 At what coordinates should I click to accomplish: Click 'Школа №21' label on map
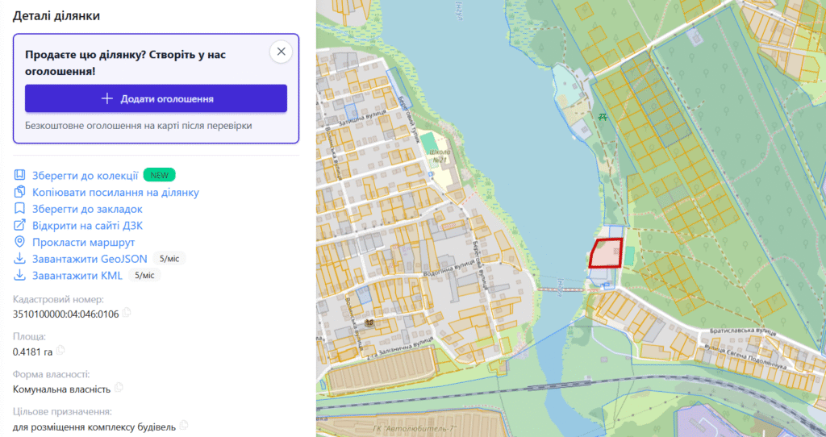point(440,156)
